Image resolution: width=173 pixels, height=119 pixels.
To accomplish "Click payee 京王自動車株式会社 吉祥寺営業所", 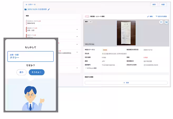I will [114, 54].
